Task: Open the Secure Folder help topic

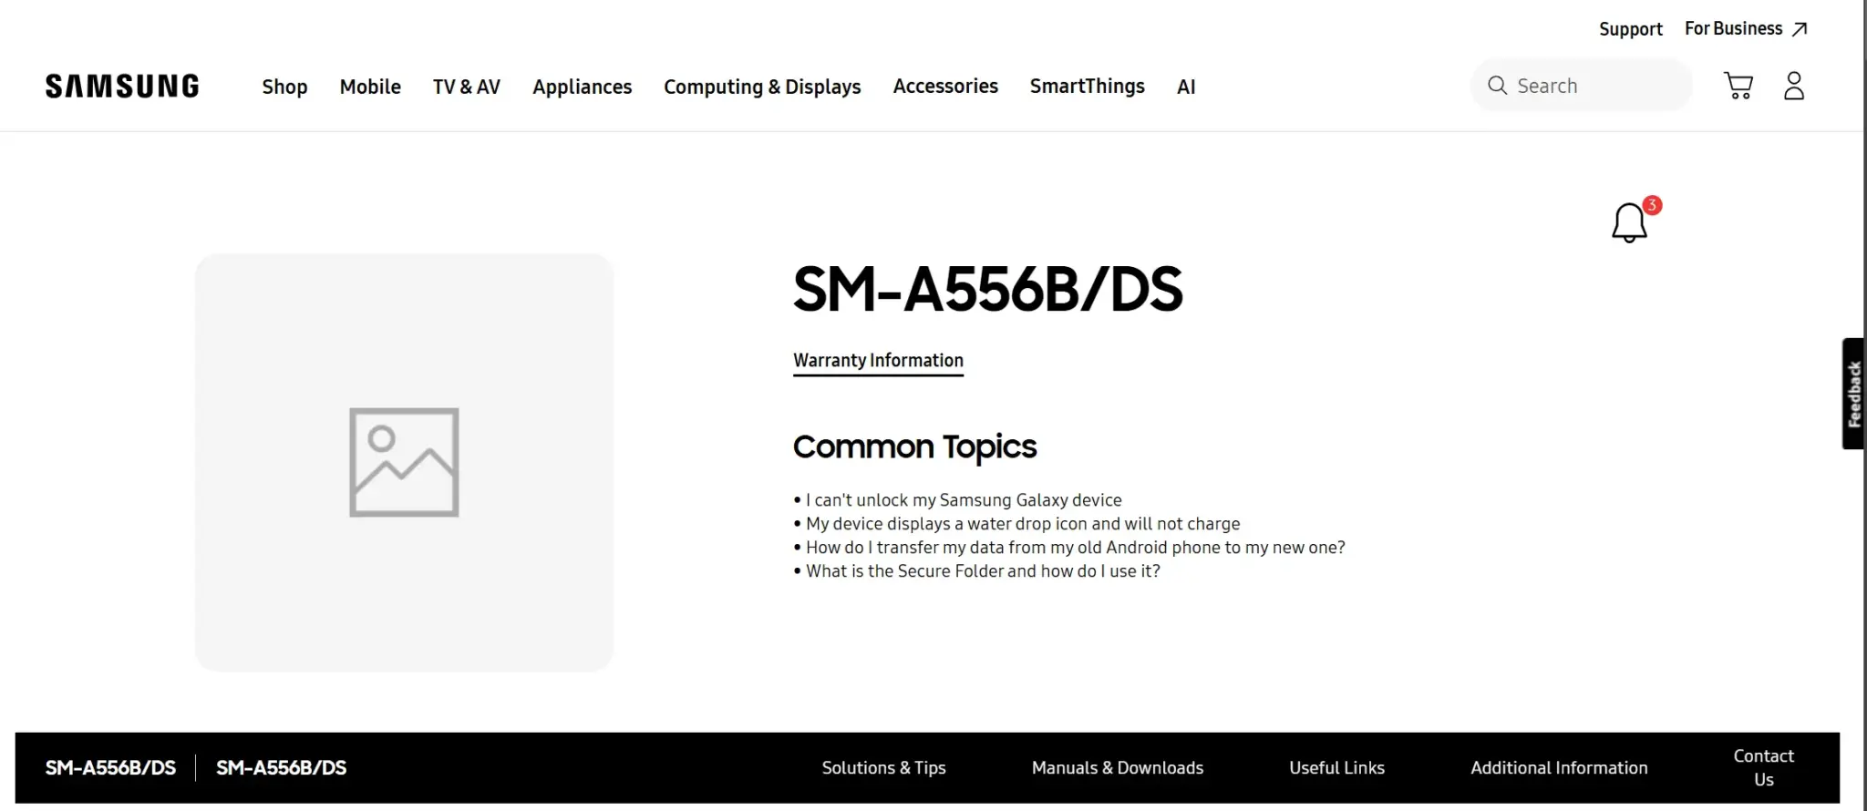Action: (x=983, y=571)
